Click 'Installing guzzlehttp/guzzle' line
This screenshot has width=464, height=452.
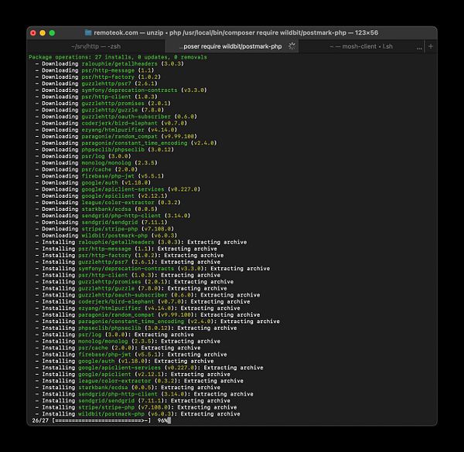(x=131, y=288)
